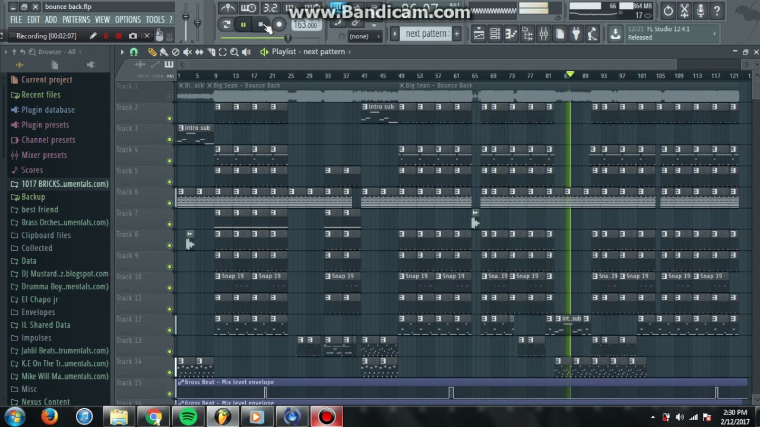760x427 pixels.
Task: Toggle mute switch of Track 2
Action: coord(170,119)
